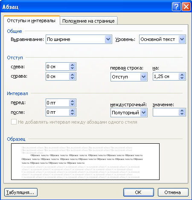This screenshot has width=192, height=200.
Task: Increase the справа indent value
Action: click(x=73, y=75)
